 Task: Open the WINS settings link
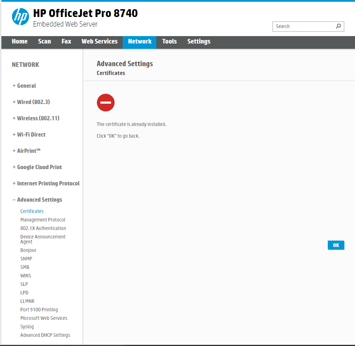(25, 276)
